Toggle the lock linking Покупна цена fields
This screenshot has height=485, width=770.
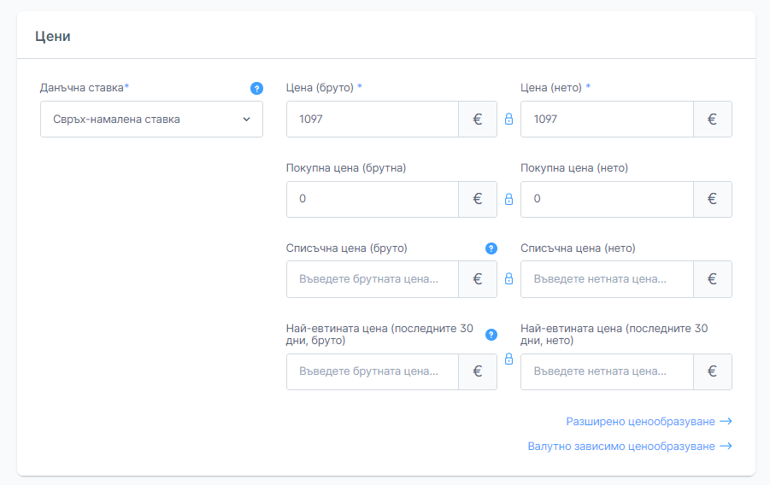tap(508, 199)
